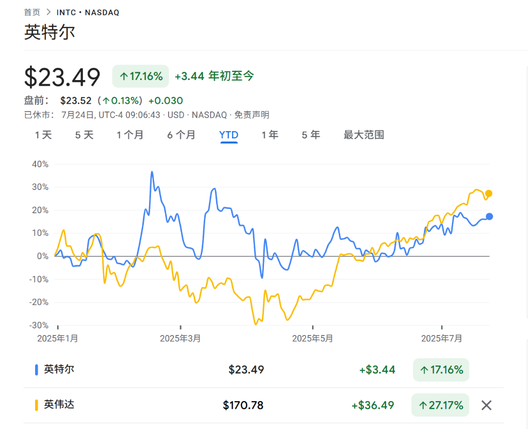528x429 pixels.
Task: Show the 最大范围 chart range
Action: pos(364,135)
